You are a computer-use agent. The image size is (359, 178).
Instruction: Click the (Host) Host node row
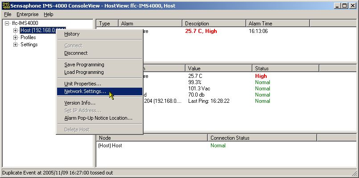click(x=110, y=146)
